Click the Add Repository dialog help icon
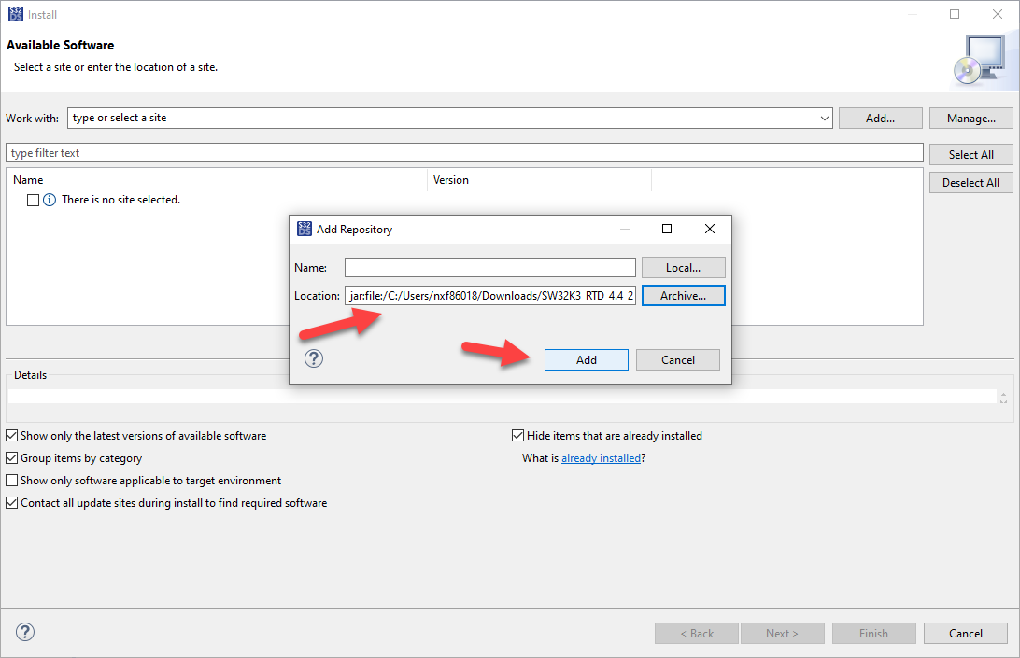Viewport: 1020px width, 658px height. pos(313,358)
